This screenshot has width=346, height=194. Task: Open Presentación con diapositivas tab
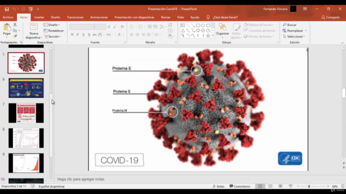point(134,17)
